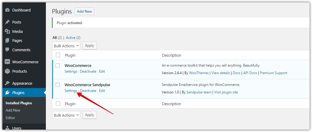Click the Pages icon in sidebar
The image size is (312, 132).
[8, 41]
